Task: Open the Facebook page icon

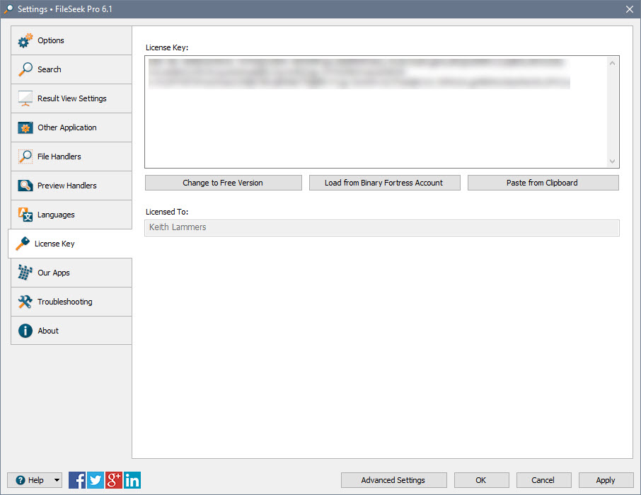Action: coord(77,480)
